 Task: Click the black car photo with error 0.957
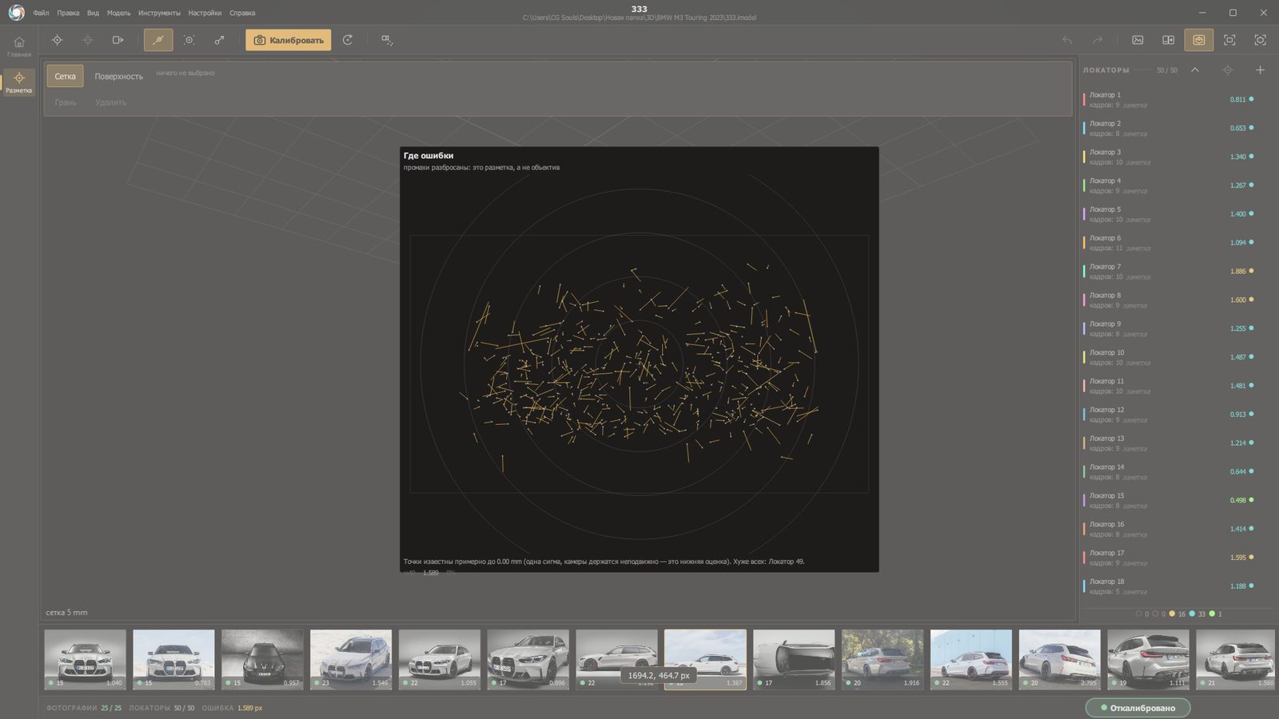262,659
